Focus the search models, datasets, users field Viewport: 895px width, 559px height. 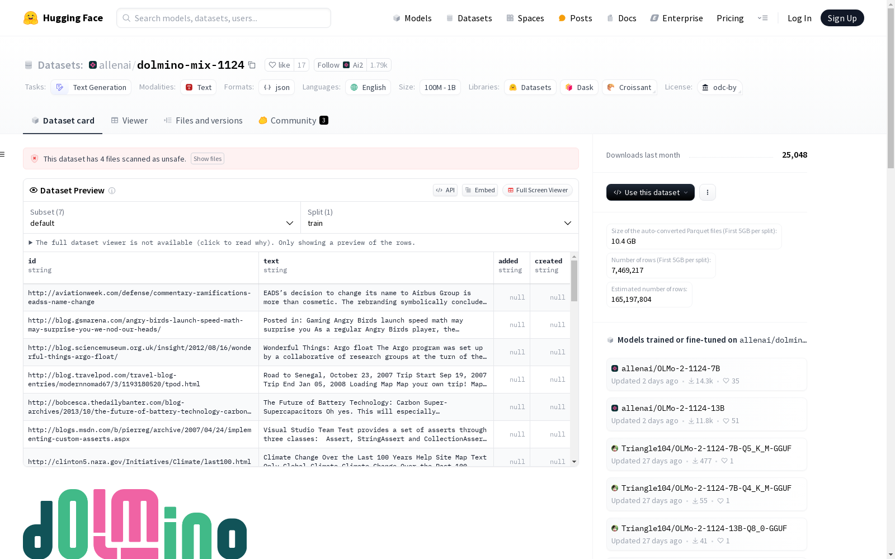224,18
